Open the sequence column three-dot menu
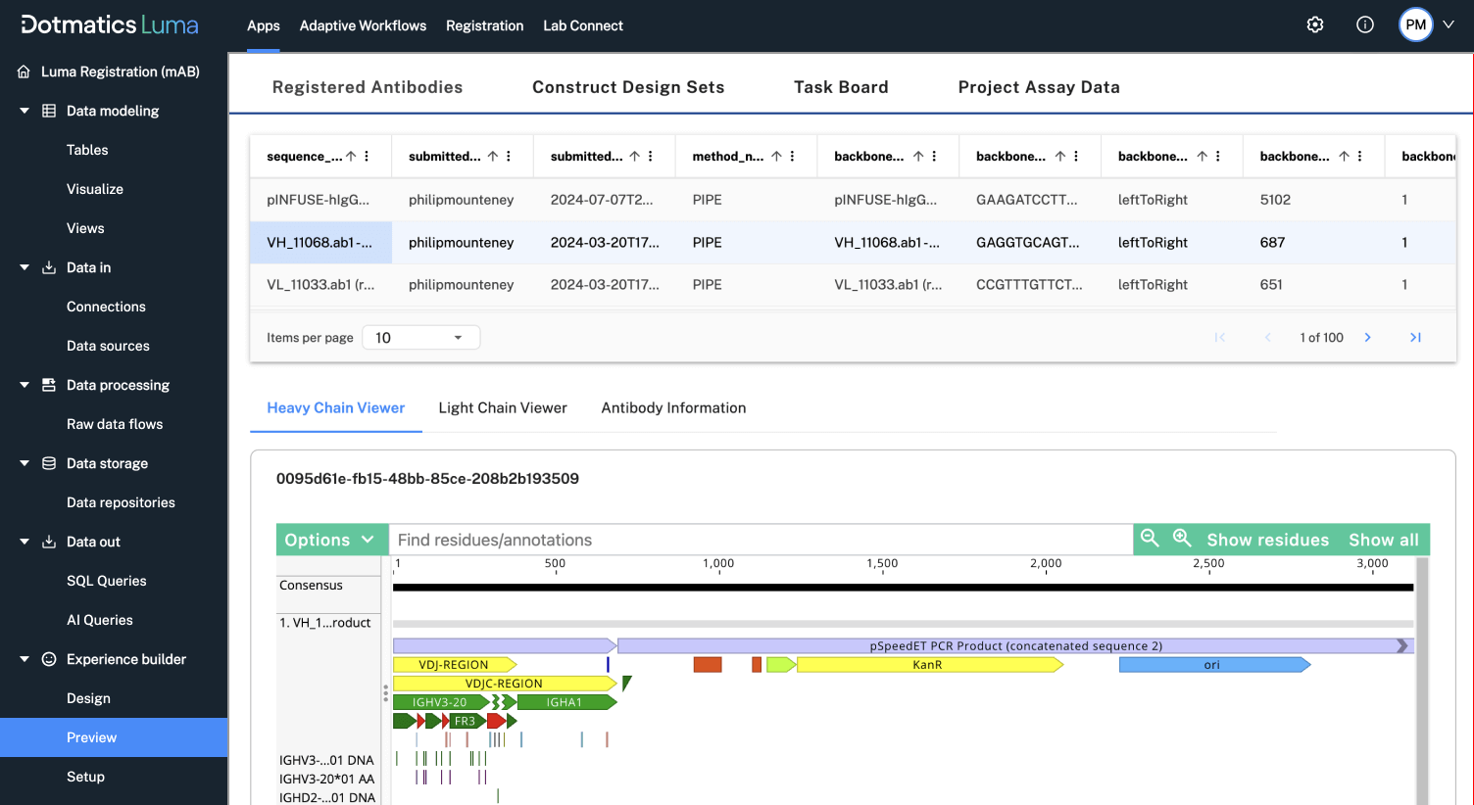 click(367, 157)
